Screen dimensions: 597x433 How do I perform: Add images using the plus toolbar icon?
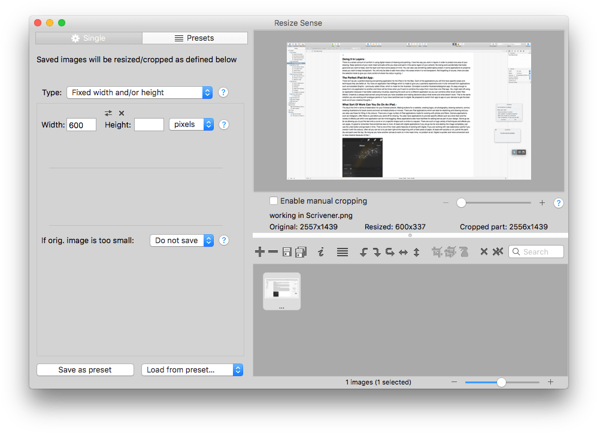coord(260,252)
